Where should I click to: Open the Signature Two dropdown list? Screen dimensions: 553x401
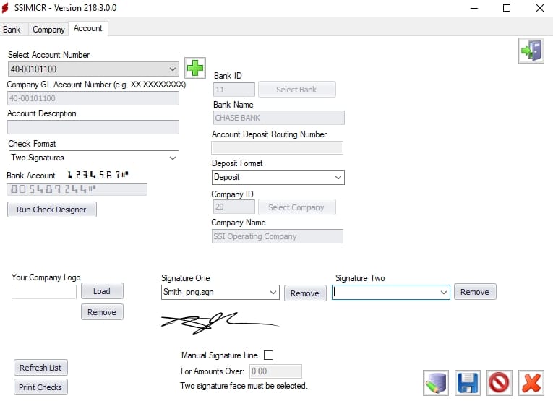point(391,292)
